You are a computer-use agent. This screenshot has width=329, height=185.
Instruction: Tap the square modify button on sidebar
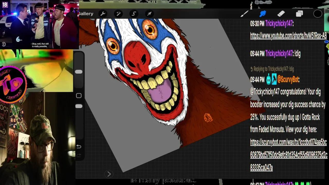coord(79,96)
